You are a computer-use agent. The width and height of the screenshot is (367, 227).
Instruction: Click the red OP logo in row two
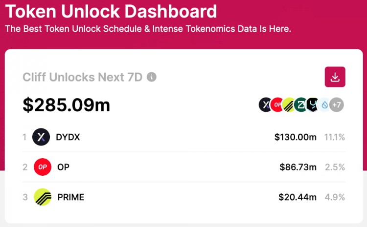43,167
